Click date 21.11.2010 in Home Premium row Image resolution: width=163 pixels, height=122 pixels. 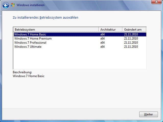tap(131, 39)
